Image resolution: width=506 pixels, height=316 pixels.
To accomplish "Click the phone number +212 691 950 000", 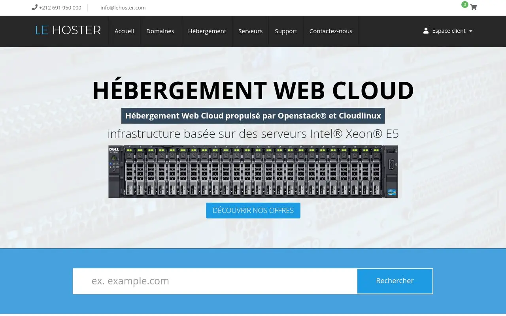I will pos(60,8).
